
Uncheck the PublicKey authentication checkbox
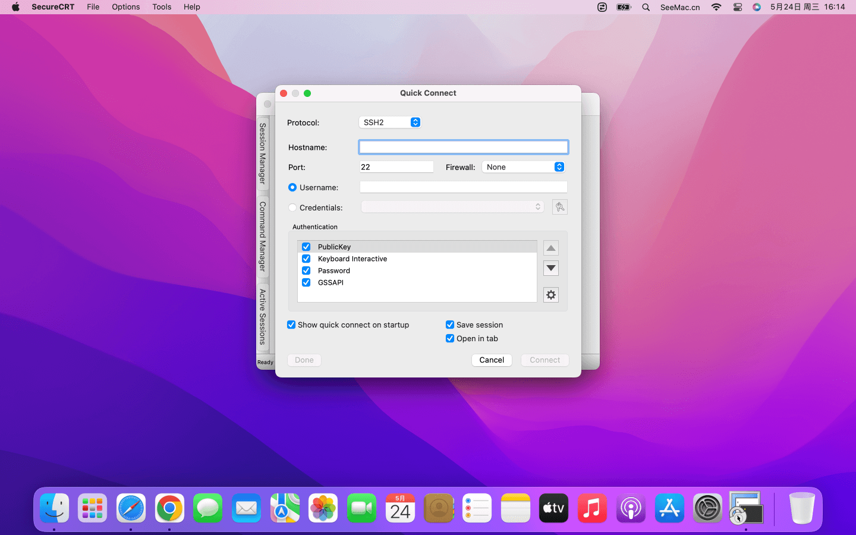[306, 247]
